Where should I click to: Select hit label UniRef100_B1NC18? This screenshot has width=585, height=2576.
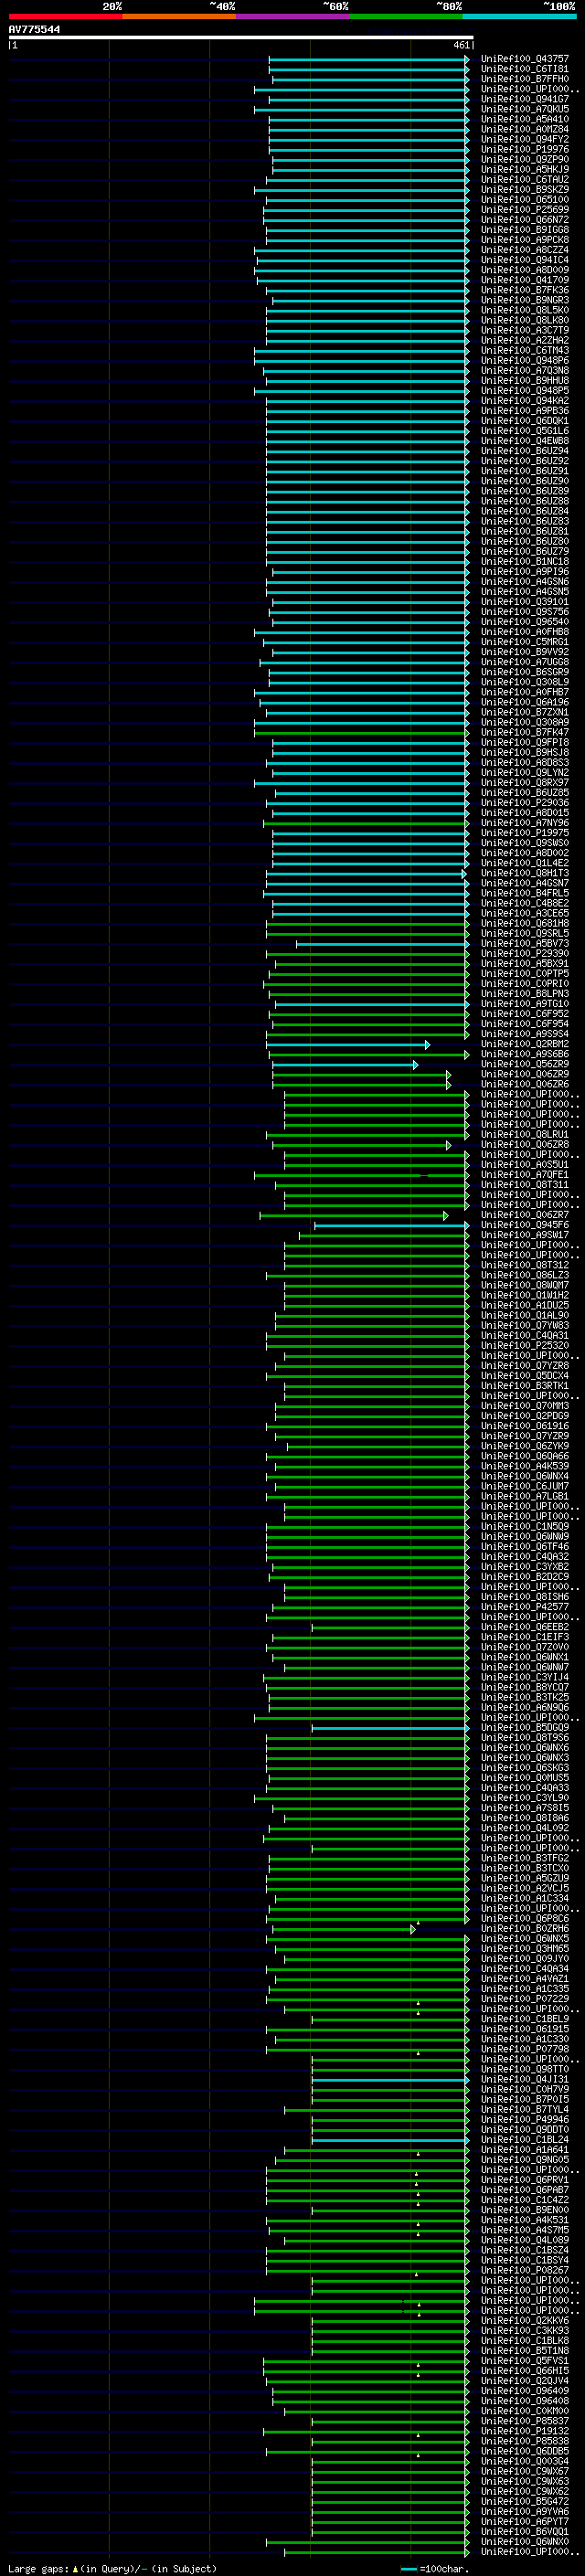(524, 562)
